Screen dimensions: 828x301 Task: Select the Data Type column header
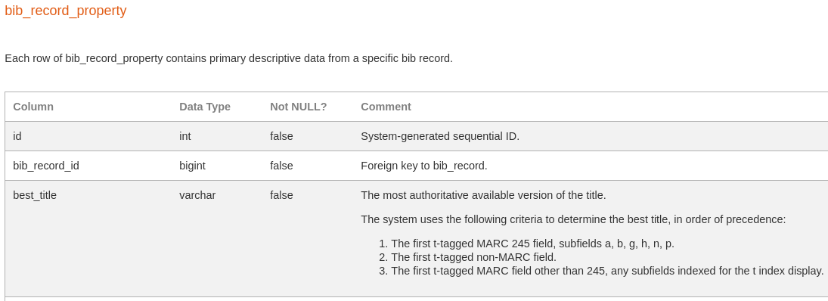(205, 107)
